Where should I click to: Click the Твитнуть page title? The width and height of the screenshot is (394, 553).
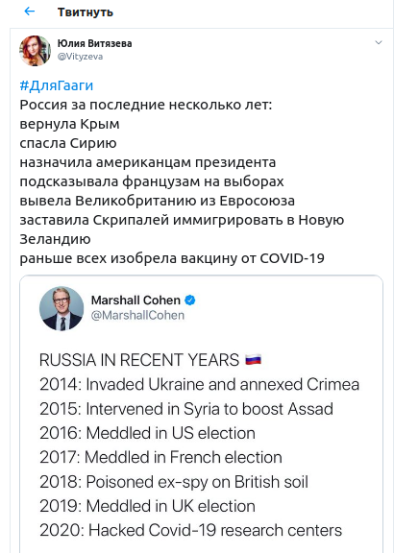pyautogui.click(x=86, y=12)
